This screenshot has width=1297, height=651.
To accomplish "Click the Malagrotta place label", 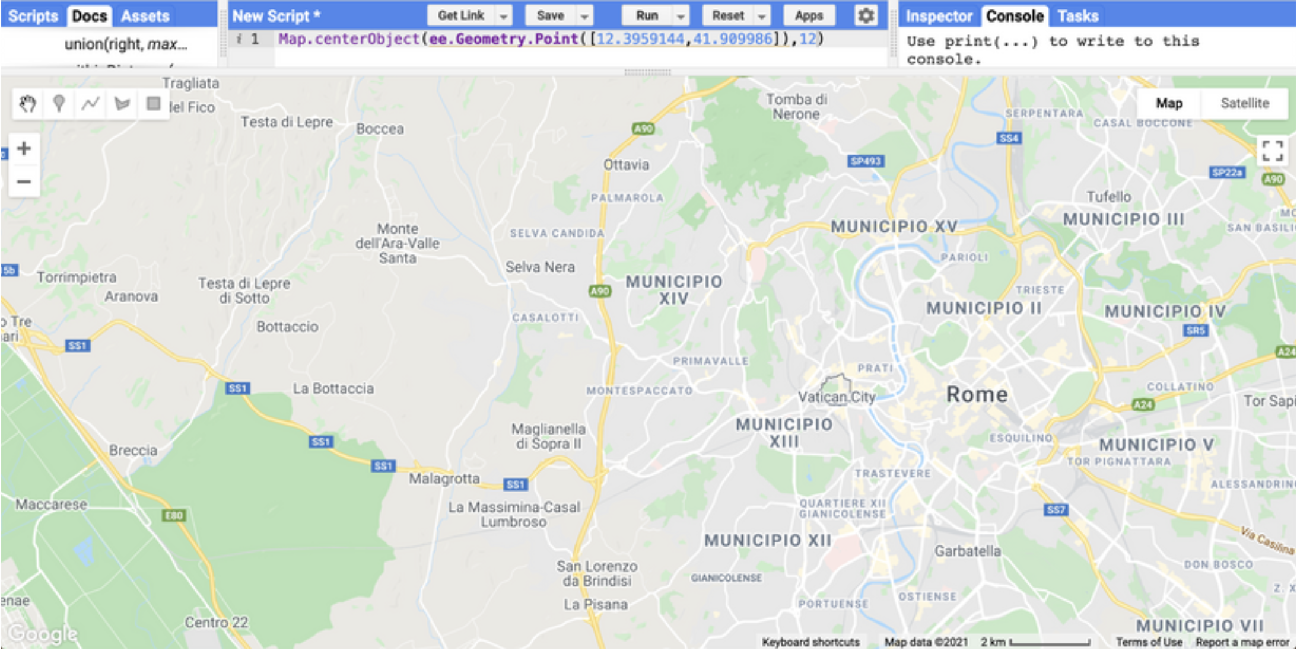I will click(x=444, y=478).
